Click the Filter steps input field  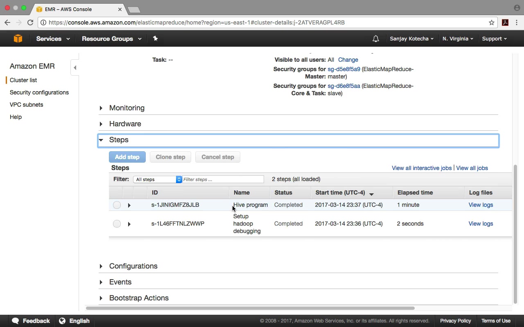point(223,179)
